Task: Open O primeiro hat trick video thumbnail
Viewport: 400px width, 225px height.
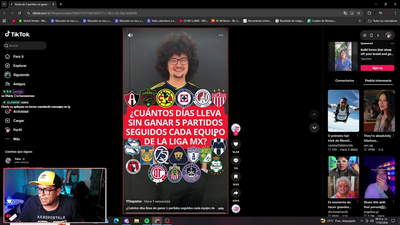Action: 343,111
